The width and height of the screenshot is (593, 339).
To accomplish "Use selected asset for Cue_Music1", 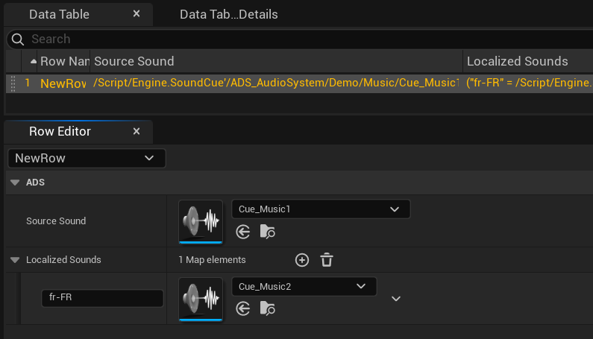I will click(x=243, y=232).
